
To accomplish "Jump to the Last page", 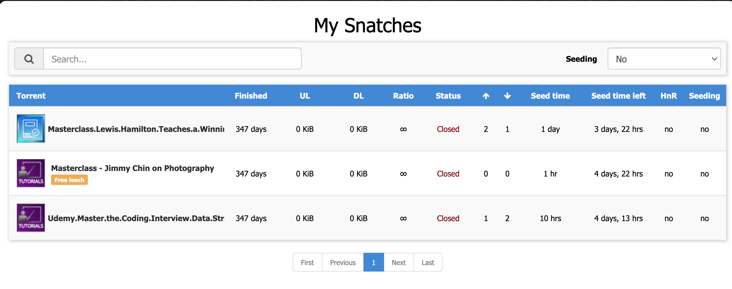I will (428, 262).
